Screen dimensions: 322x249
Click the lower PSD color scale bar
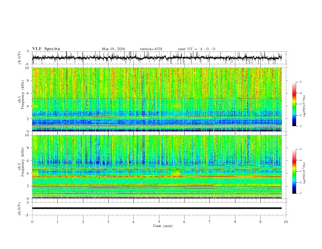pyautogui.click(x=294, y=171)
